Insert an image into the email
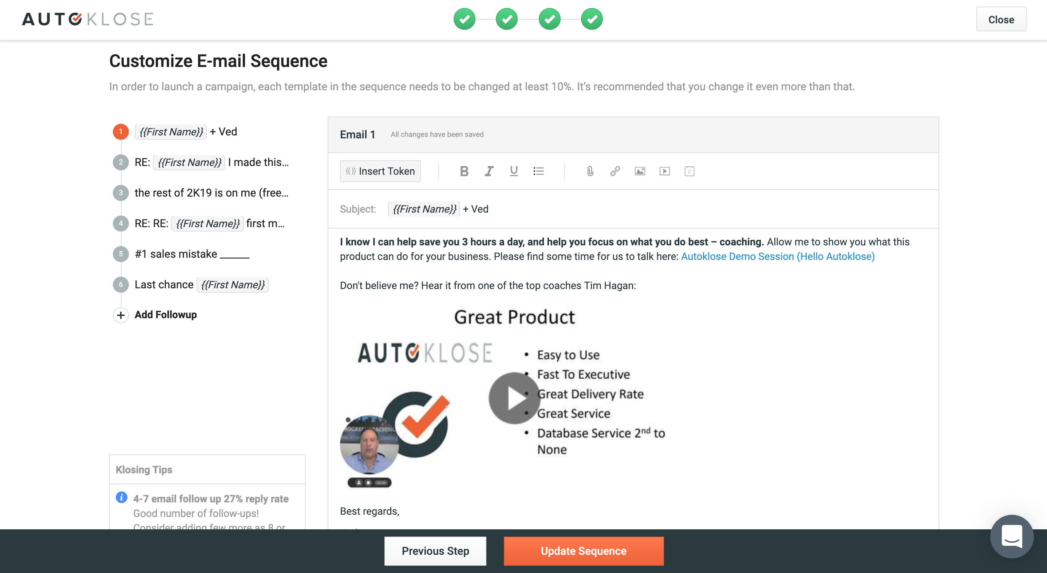1047x573 pixels. tap(640, 171)
